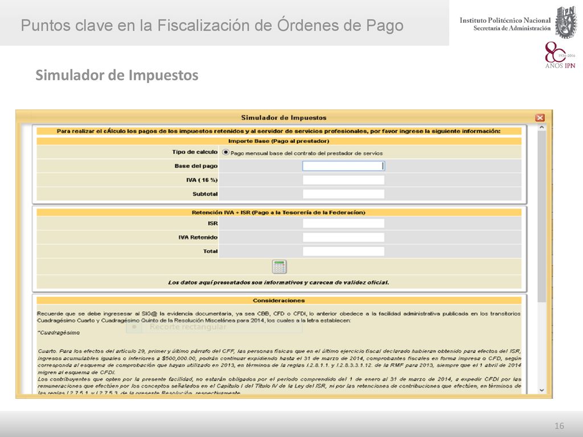Click the IVA Retenido field

click(x=343, y=237)
